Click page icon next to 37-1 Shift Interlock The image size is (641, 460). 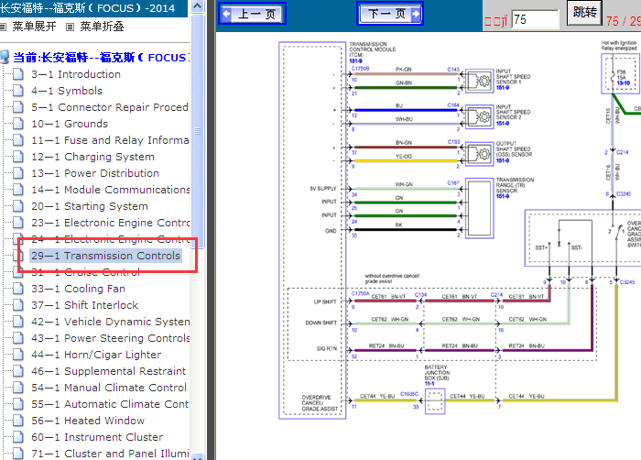[18, 305]
